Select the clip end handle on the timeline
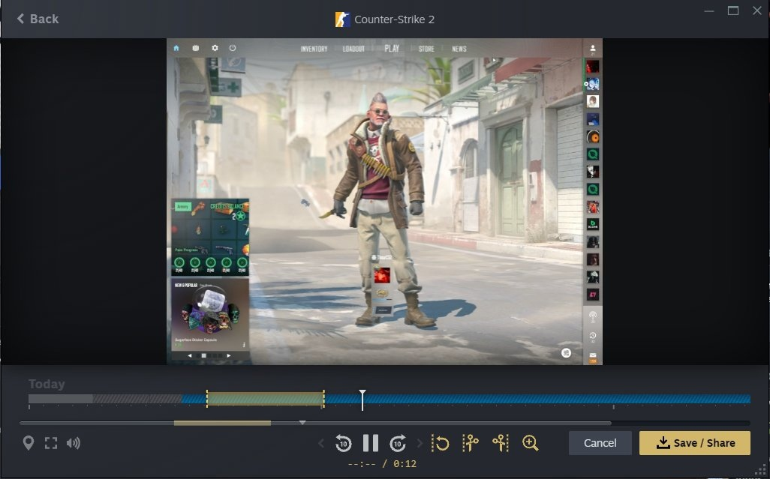 tap(323, 399)
